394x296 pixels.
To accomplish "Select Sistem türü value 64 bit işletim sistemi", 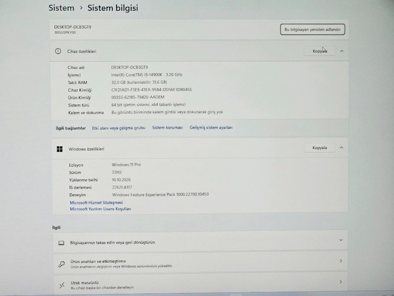I will [x=149, y=105].
